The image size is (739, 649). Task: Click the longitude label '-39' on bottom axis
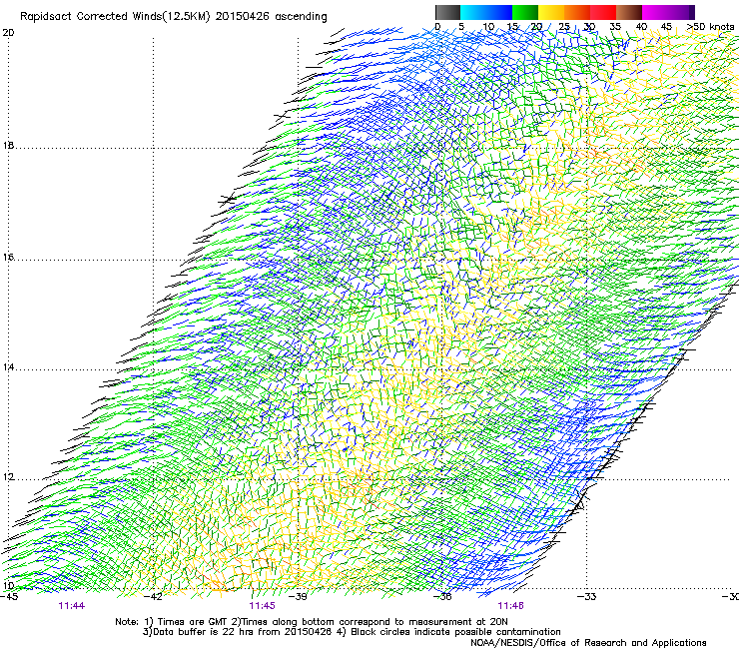[x=299, y=597]
